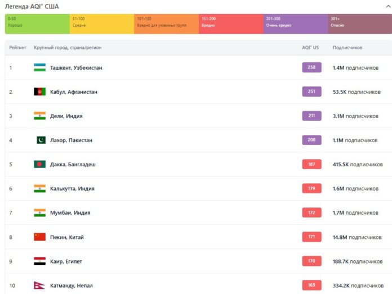Click the AQI US column header
392x294 pixels.
(310, 47)
